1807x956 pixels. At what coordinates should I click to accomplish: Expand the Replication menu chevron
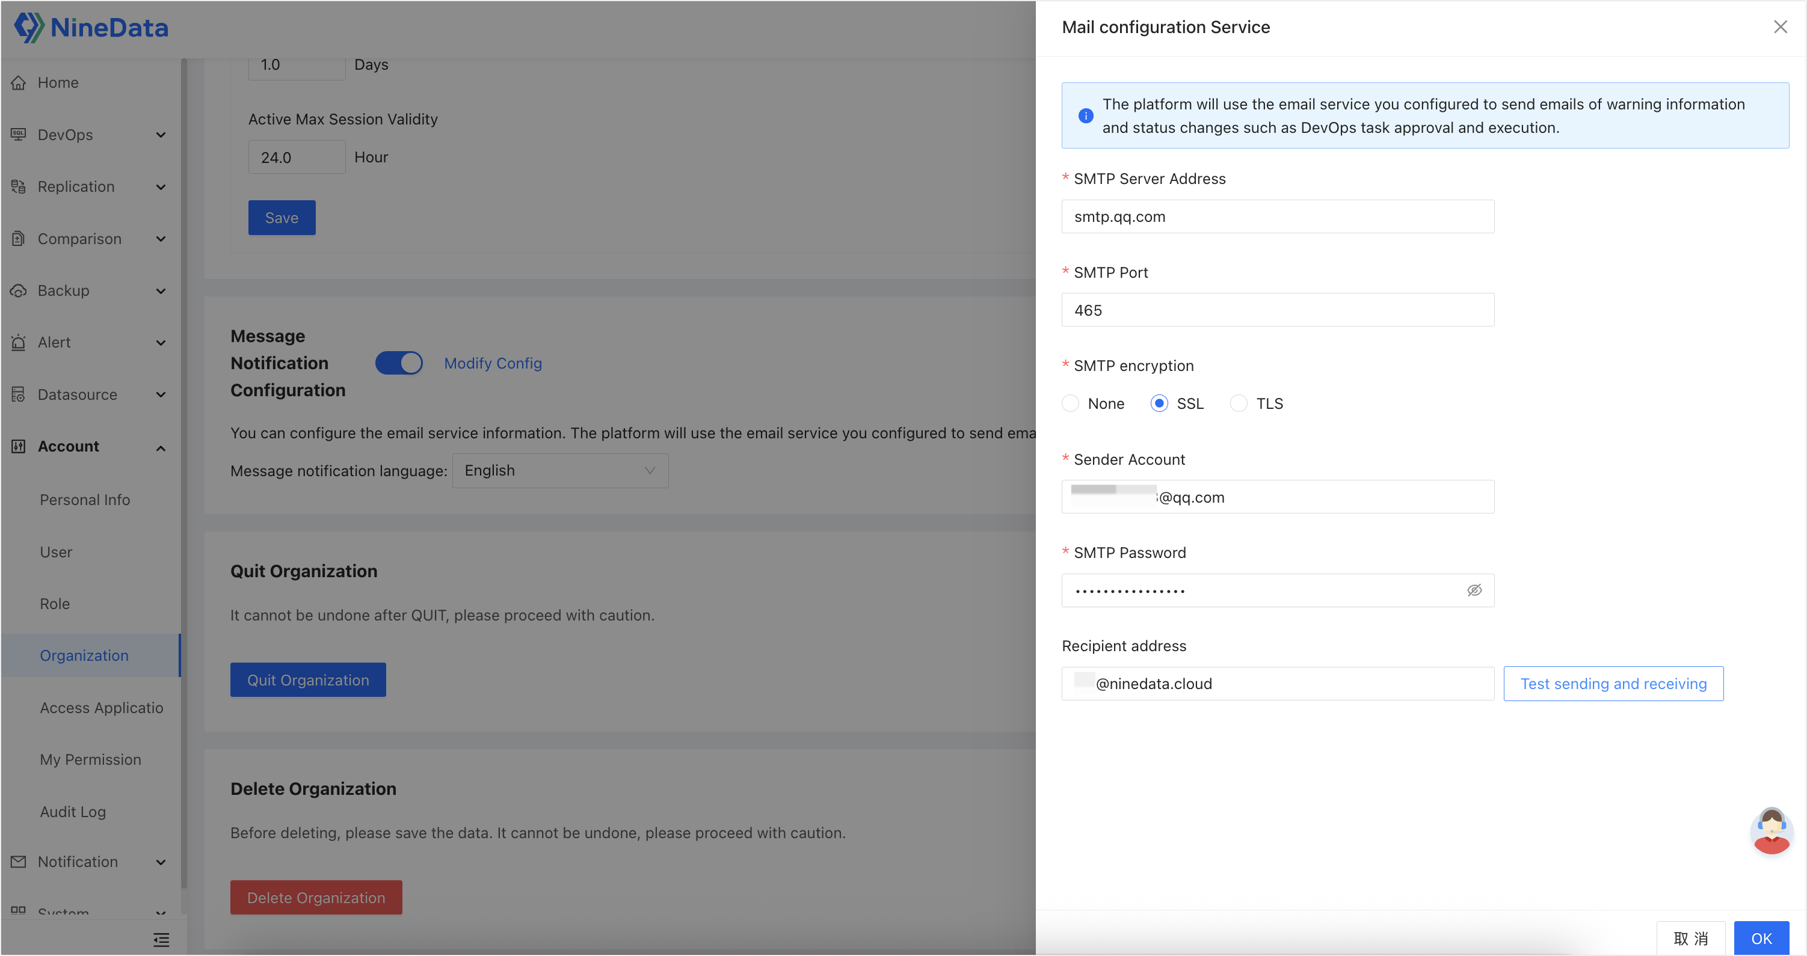point(161,187)
